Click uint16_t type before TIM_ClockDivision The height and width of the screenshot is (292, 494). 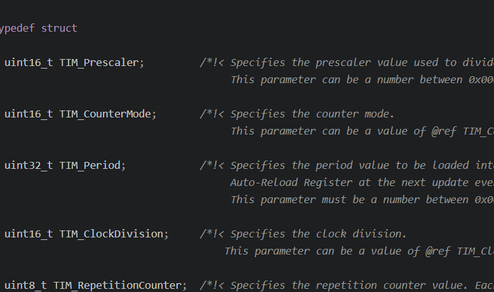point(29,234)
